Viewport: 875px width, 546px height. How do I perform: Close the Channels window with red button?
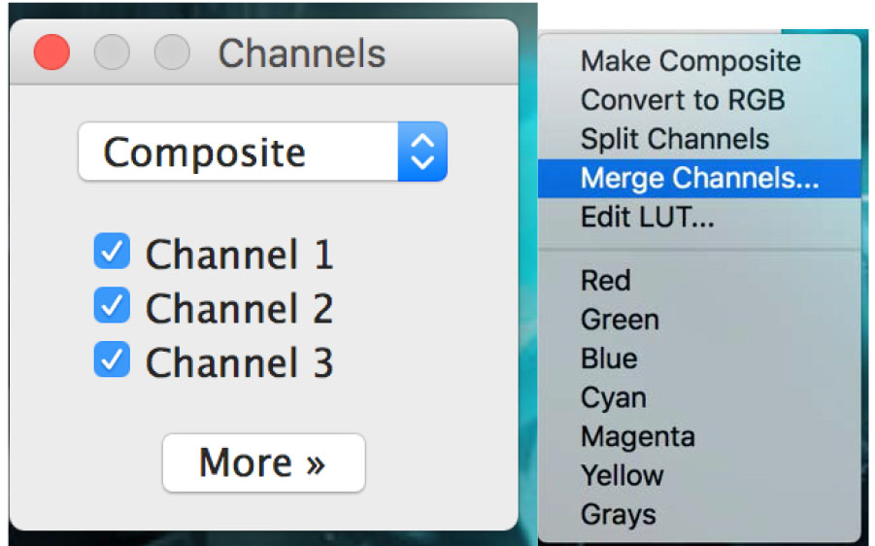(x=51, y=51)
